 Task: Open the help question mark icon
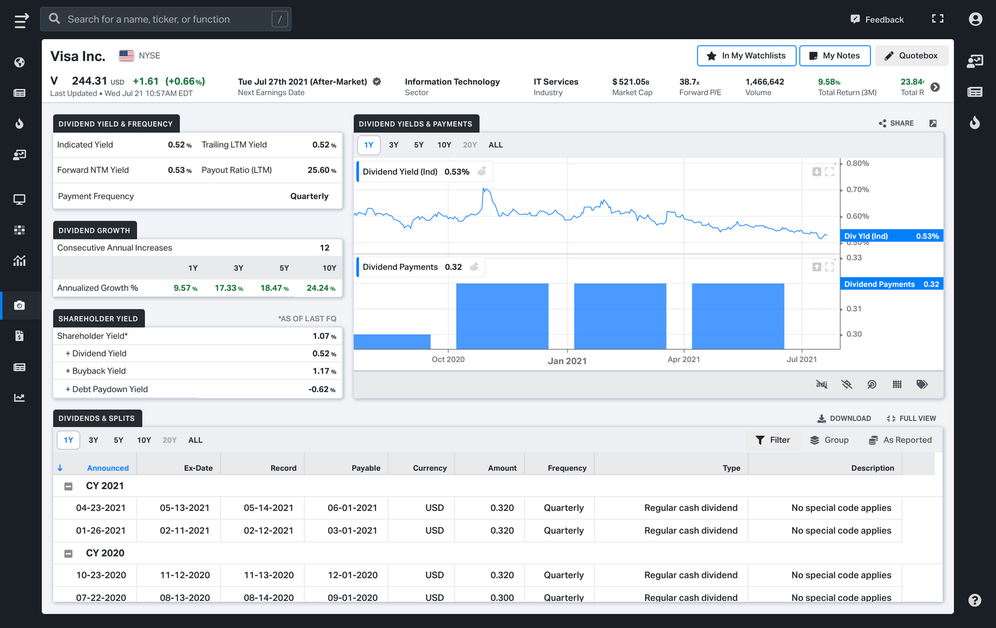click(x=975, y=600)
